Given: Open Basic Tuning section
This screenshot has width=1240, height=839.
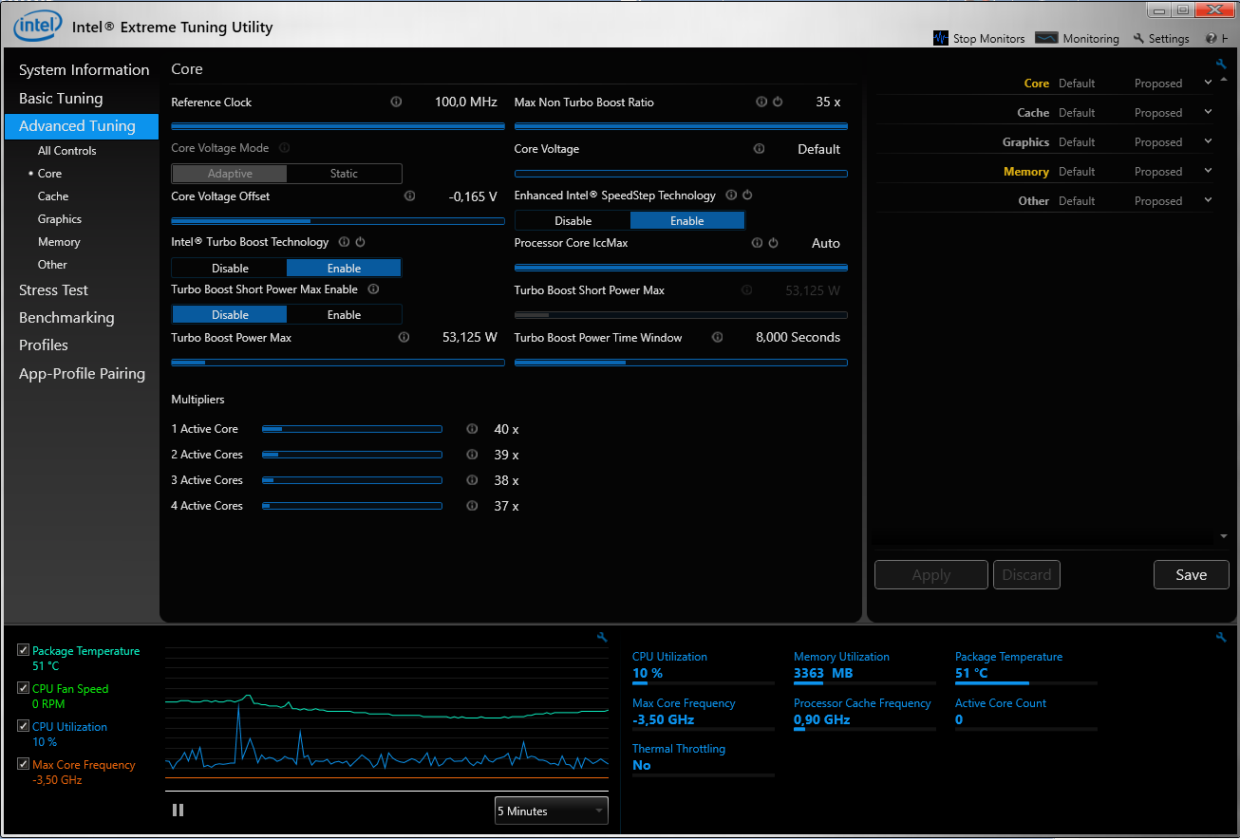Looking at the screenshot, I should pyautogui.click(x=61, y=99).
